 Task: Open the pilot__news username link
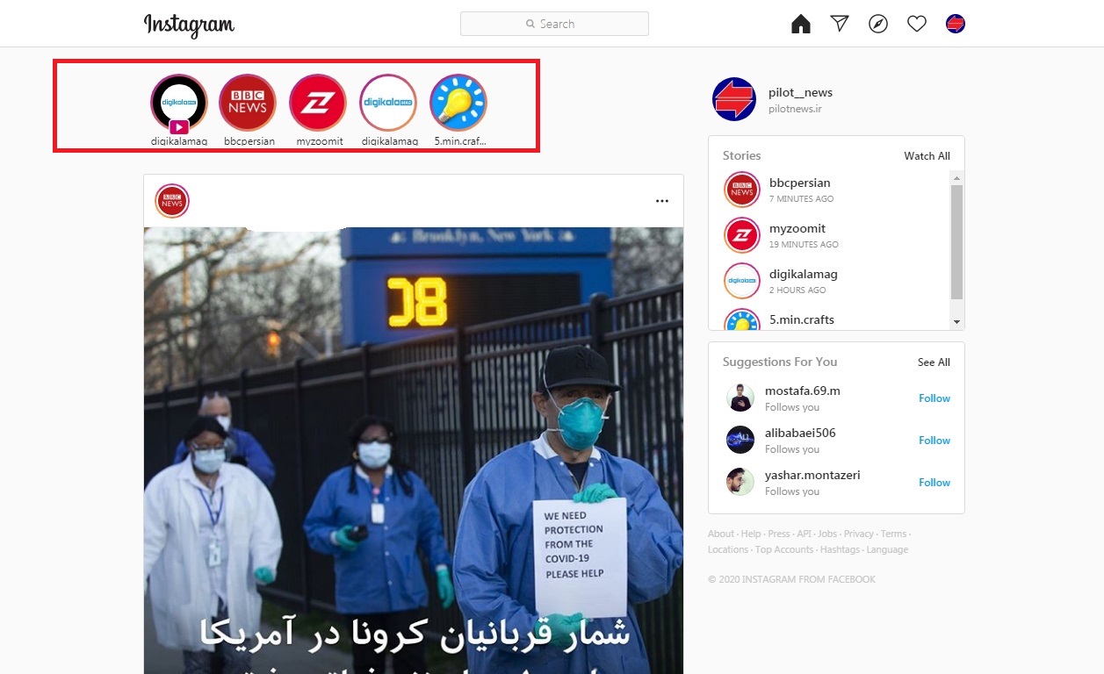800,92
